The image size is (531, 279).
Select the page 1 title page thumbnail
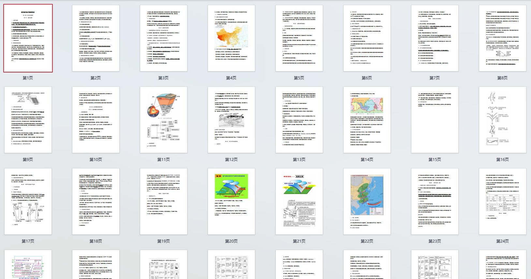(28, 38)
